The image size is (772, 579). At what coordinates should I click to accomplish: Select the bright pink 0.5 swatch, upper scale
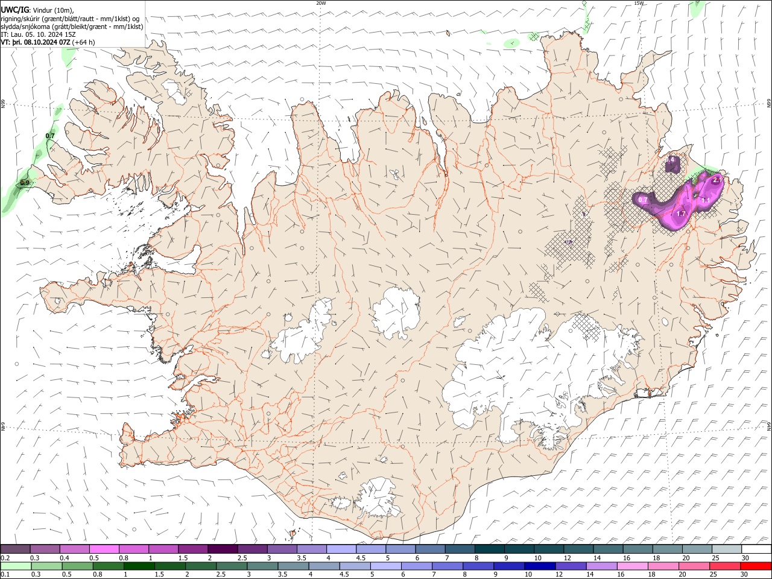coord(104,549)
